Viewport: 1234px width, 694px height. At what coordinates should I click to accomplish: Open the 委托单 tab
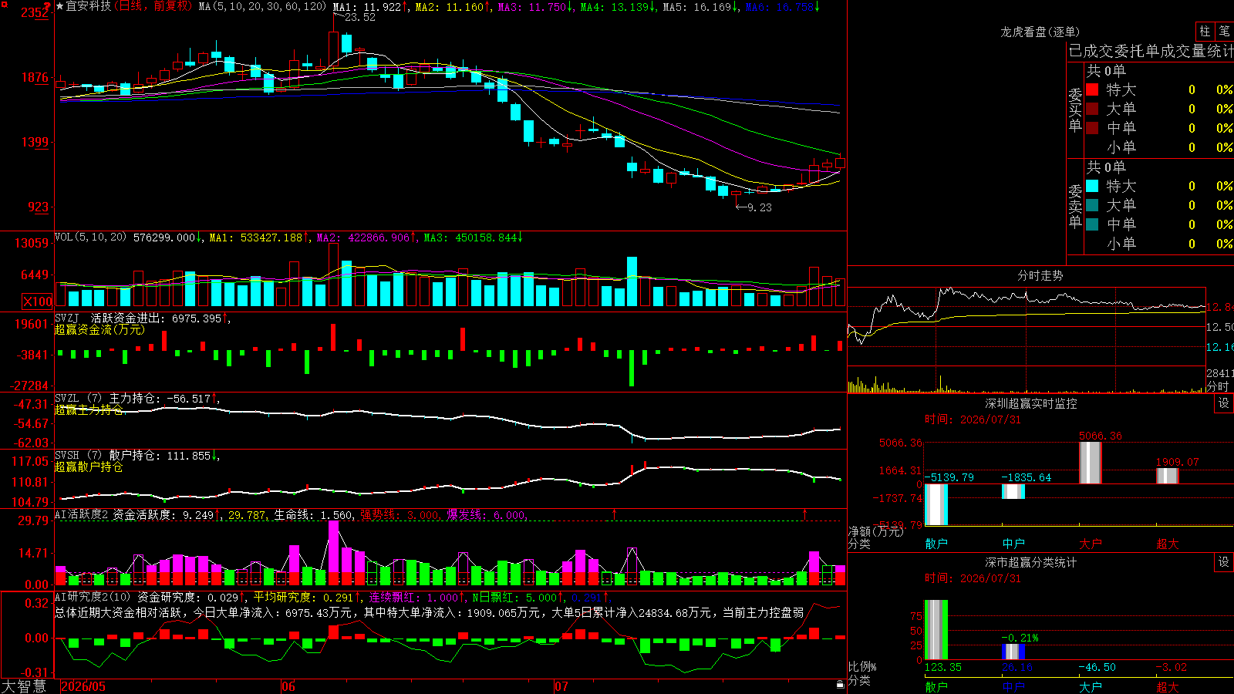coord(1138,51)
